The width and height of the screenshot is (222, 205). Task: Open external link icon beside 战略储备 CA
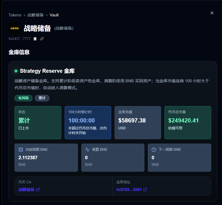coord(38,190)
